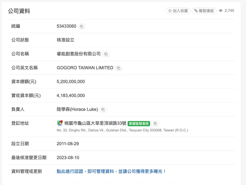Click the 複製連結 copy link button
This screenshot has width=246, height=185.
pos(204,11)
